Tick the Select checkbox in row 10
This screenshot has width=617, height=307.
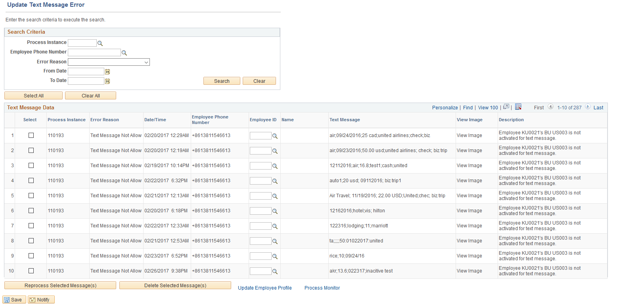(31, 271)
